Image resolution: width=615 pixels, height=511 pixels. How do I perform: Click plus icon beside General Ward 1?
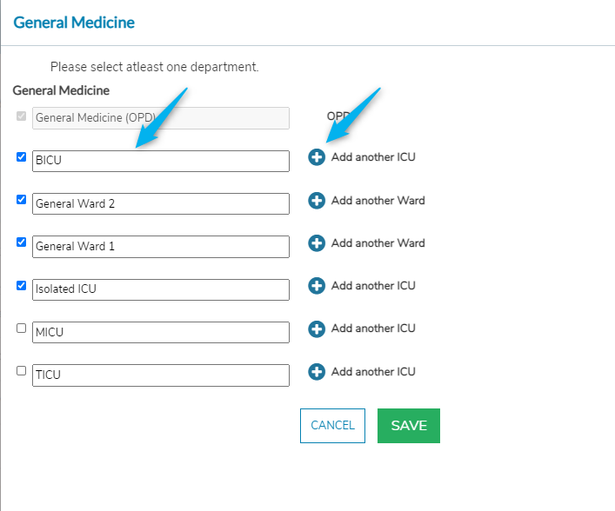pyautogui.click(x=317, y=242)
